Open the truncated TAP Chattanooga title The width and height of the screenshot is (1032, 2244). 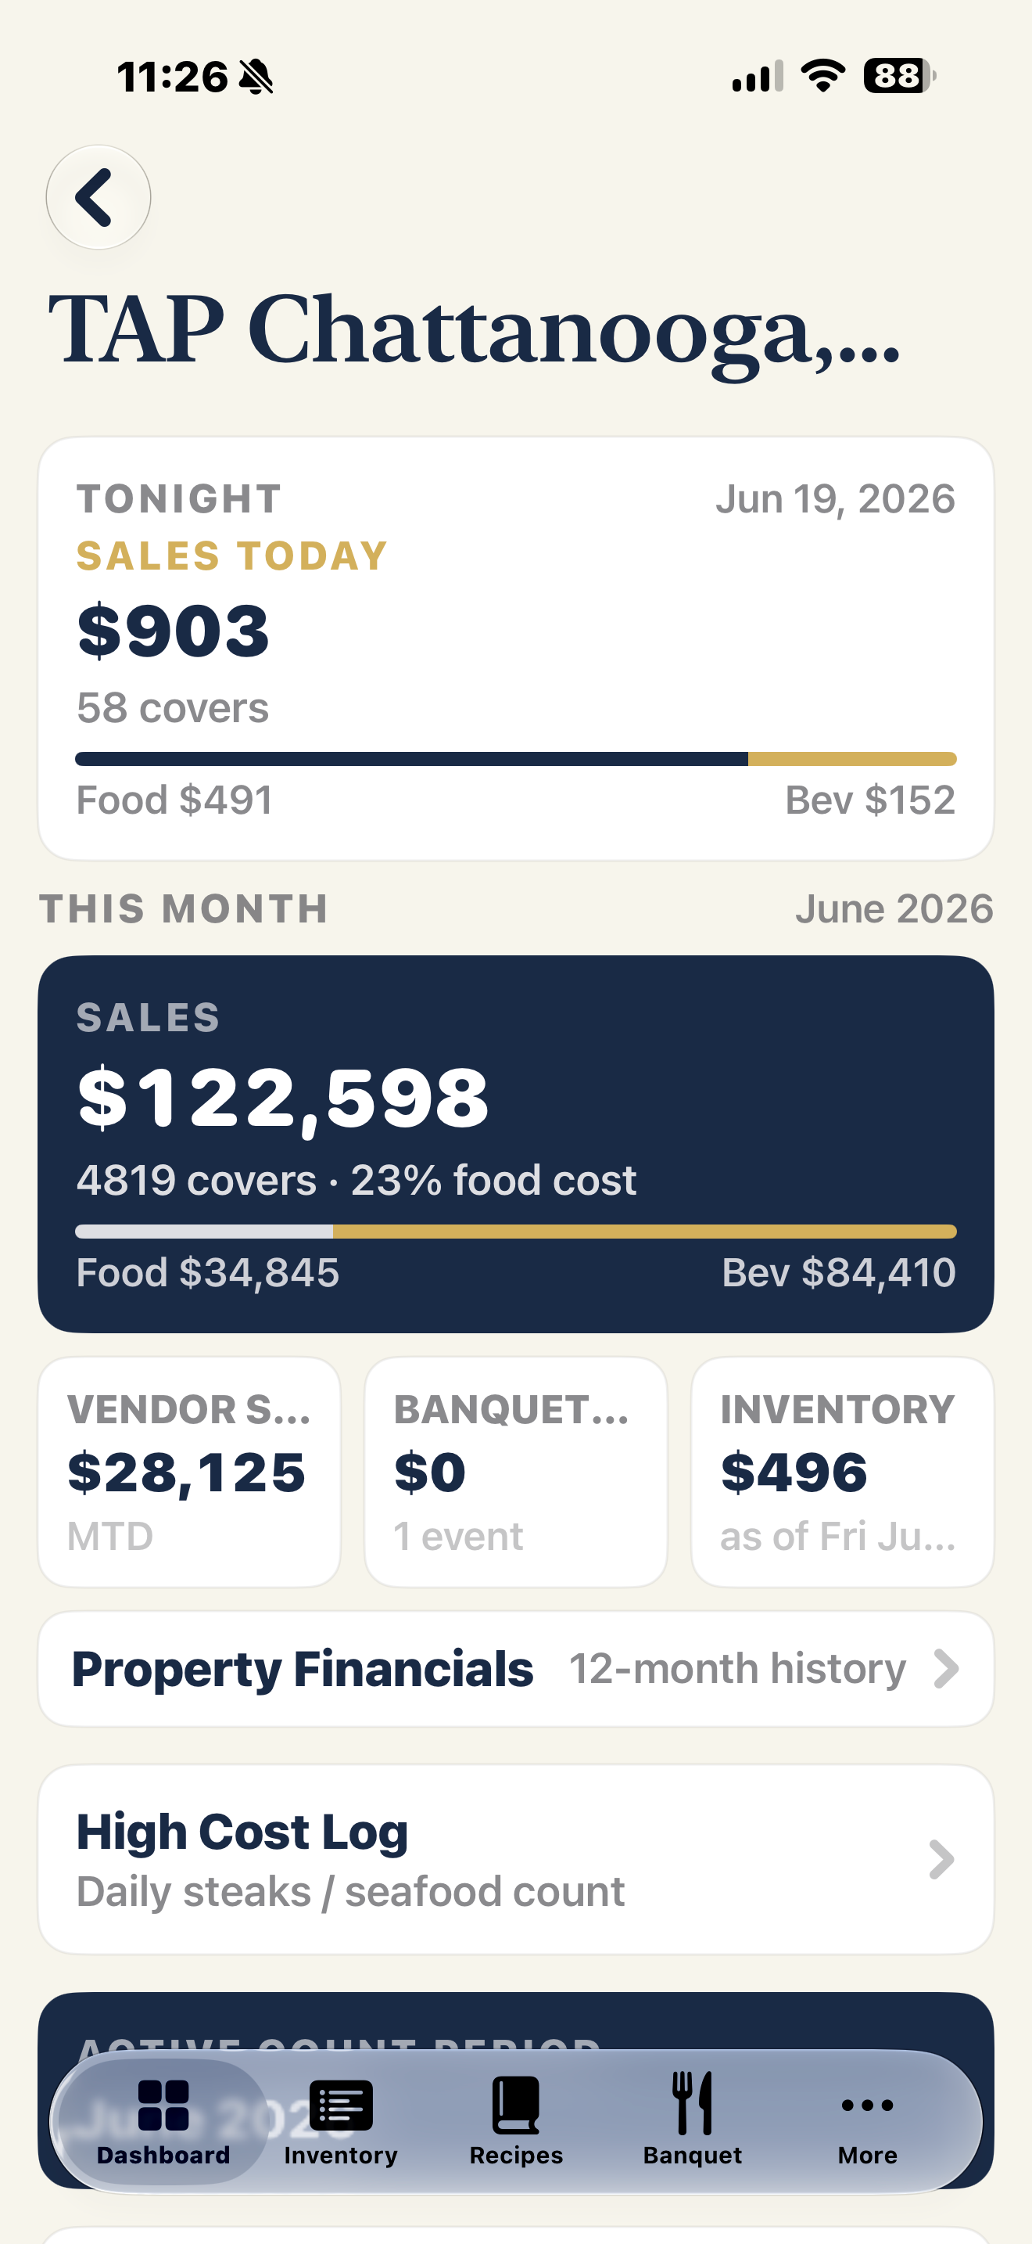pyautogui.click(x=475, y=331)
